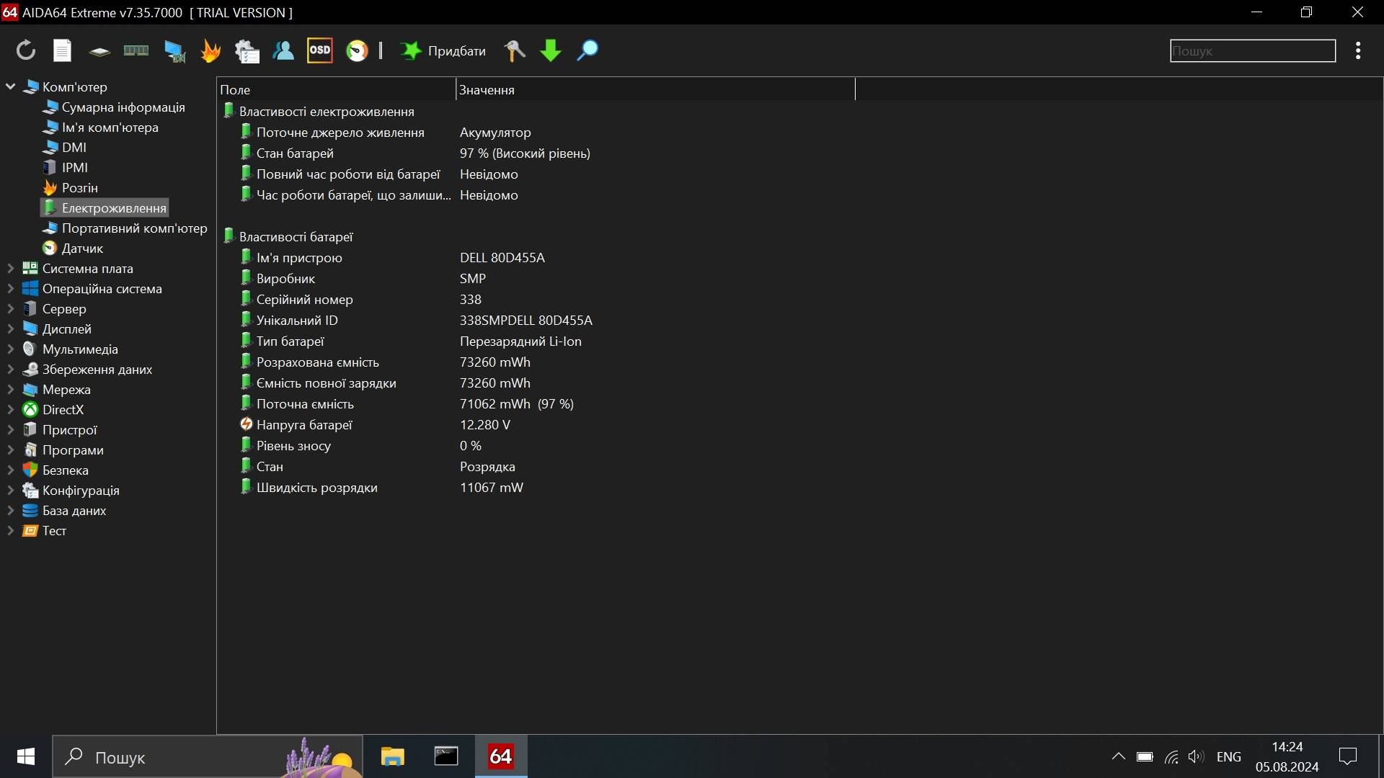Click the magnifier search toolbar icon
This screenshot has width=1384, height=778.
(x=587, y=50)
